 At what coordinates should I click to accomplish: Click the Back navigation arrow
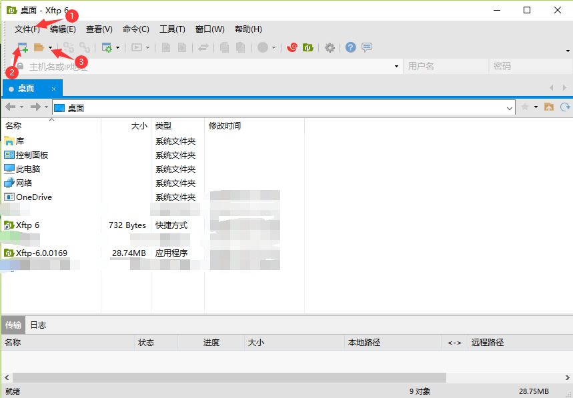[x=10, y=107]
